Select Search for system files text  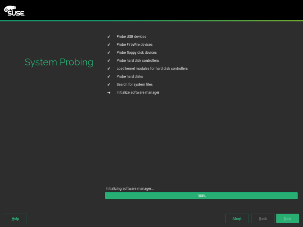point(134,84)
